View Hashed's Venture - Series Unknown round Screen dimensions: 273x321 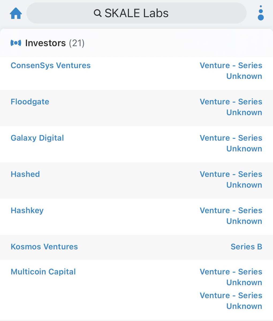pyautogui.click(x=231, y=179)
